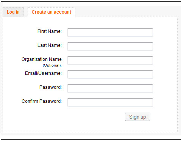This screenshot has width=181, height=141.
Task: Click the black divider line below form
Action: pos(91,139)
